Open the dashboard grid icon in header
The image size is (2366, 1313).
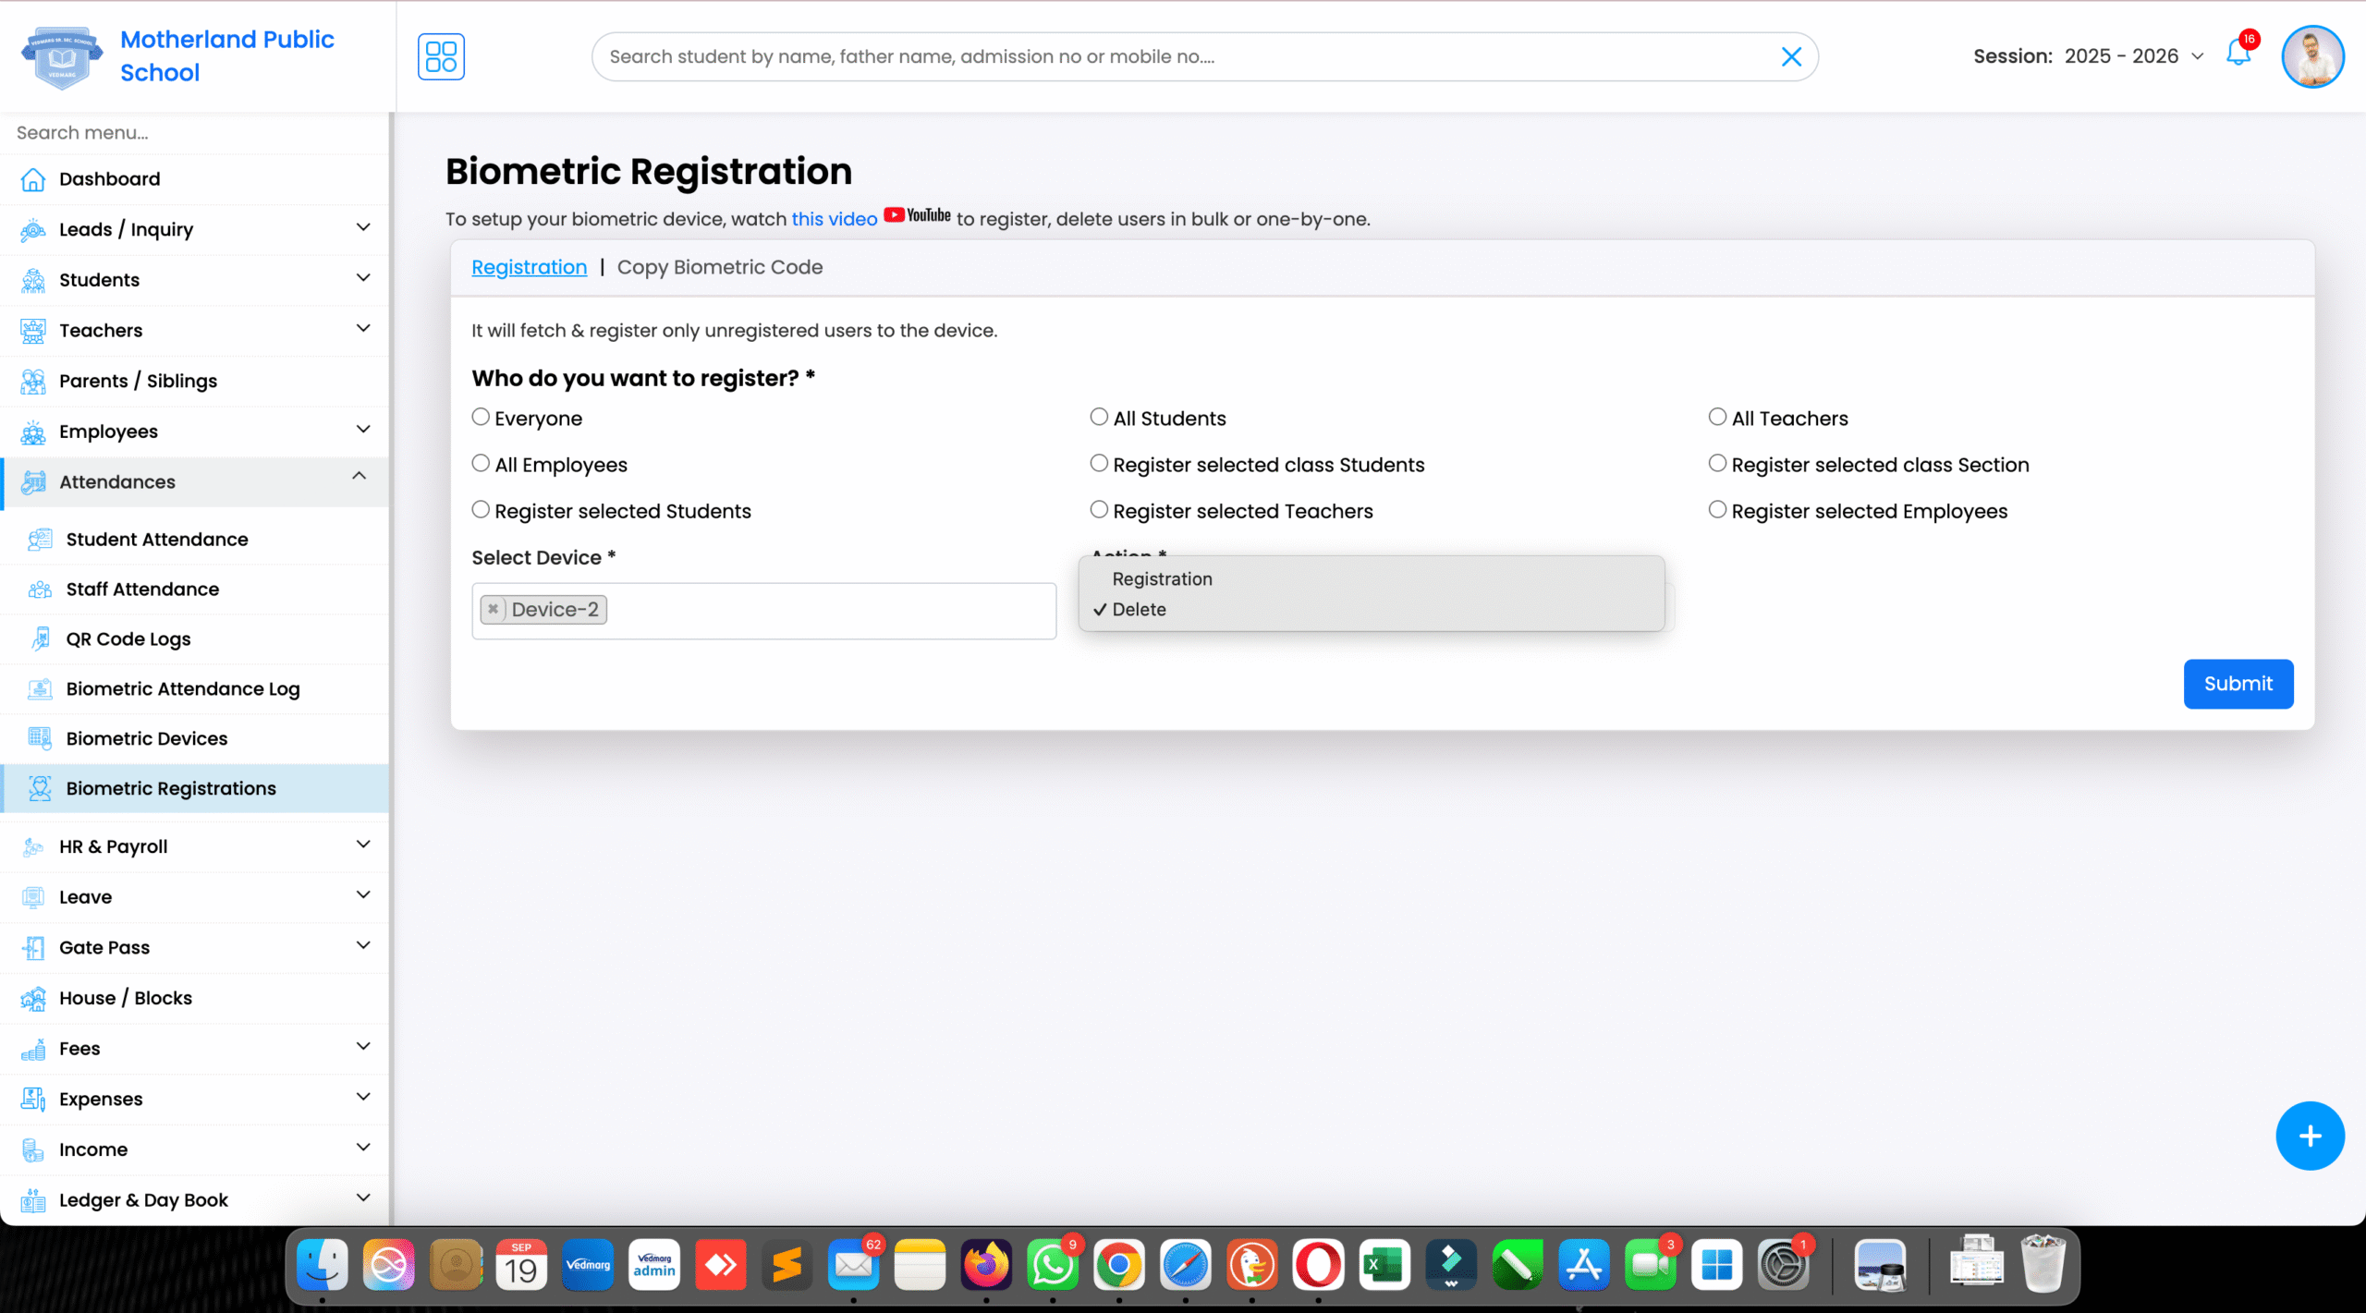pyautogui.click(x=441, y=56)
